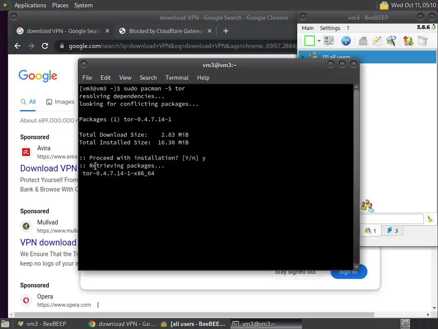438x329 pixels.
Task: Open the Main menu in BeeBEEP
Action: click(308, 28)
